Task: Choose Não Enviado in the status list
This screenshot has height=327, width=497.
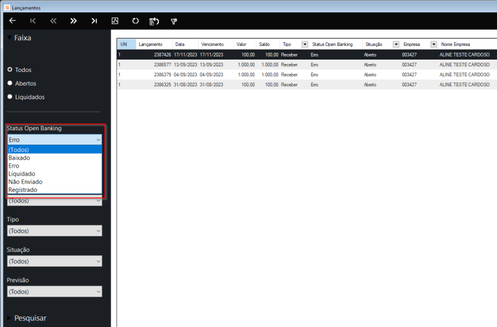Action: click(55, 182)
